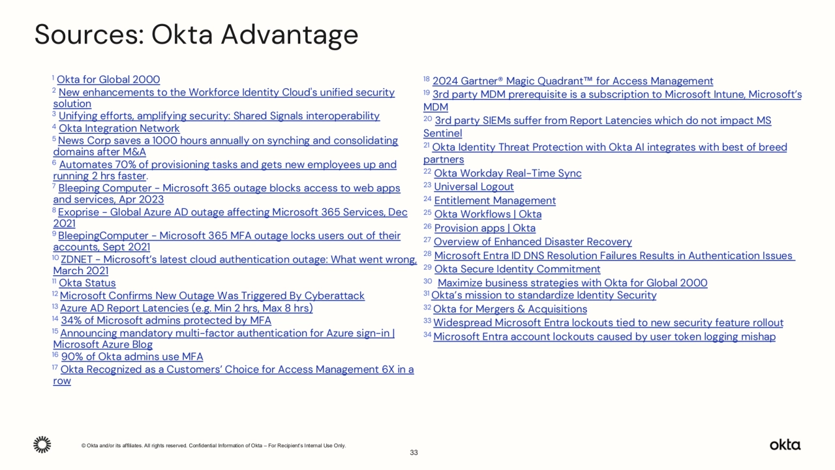The height and width of the screenshot is (470, 835).
Task: Click the Okta confidentiality copyright footer text
Action: (213, 445)
